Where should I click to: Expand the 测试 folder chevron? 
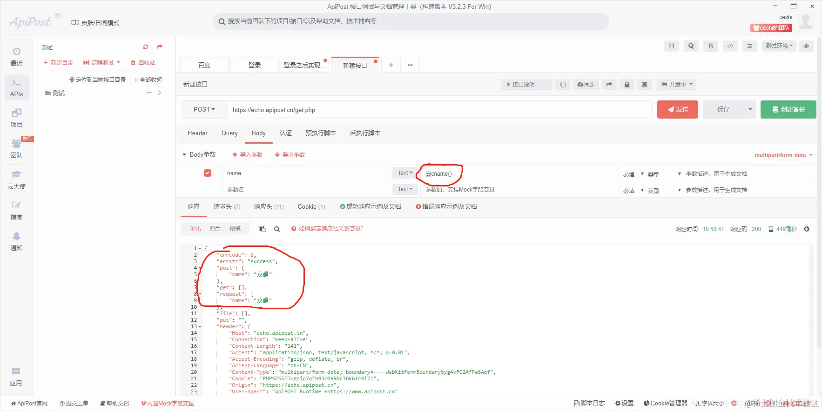[160, 93]
